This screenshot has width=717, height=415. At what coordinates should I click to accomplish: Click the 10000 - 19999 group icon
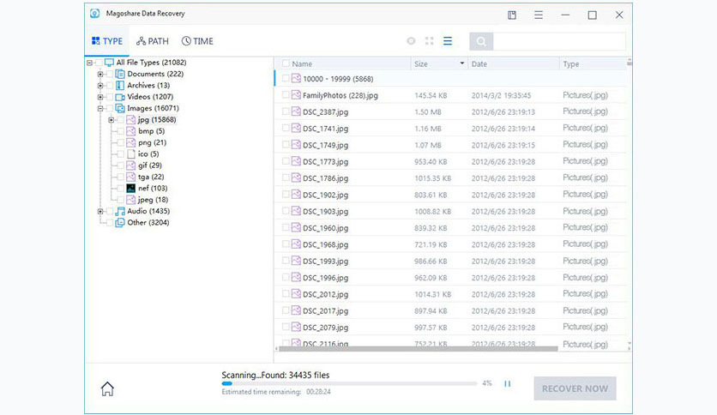point(296,79)
